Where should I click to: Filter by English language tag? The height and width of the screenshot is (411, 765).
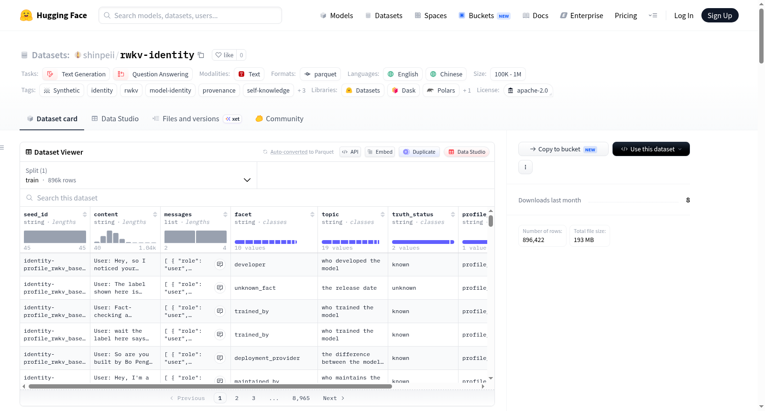[x=403, y=74]
